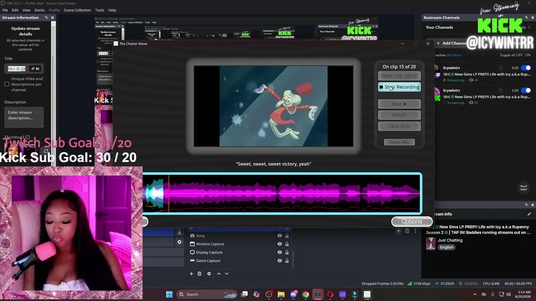
Task: Open Windows Start menu
Action: (169, 294)
